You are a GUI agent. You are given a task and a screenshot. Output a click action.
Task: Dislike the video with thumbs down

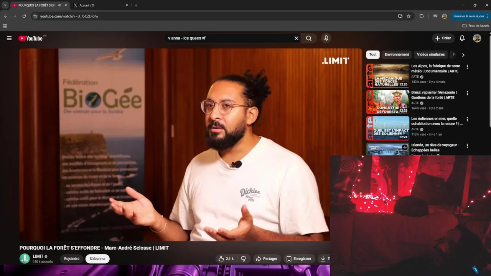pyautogui.click(x=244, y=259)
